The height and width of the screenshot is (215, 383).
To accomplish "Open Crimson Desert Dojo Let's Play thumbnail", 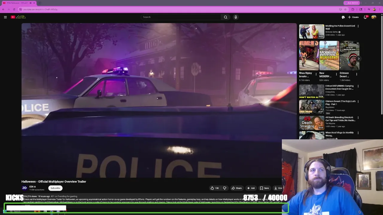I will pos(311,107).
